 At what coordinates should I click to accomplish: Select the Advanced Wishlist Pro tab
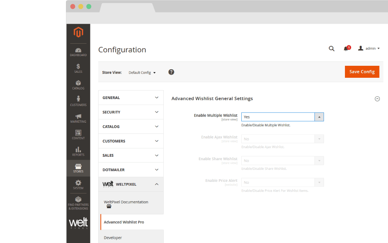(x=124, y=222)
